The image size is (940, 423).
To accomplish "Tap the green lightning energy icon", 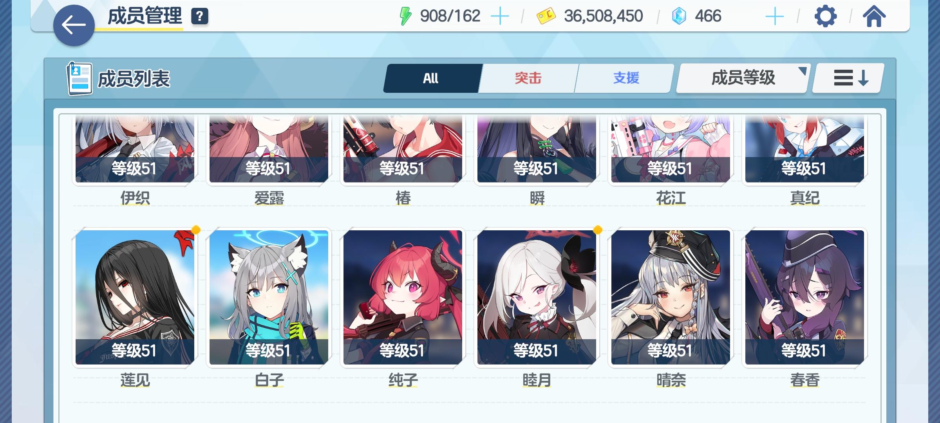I will coord(405,16).
